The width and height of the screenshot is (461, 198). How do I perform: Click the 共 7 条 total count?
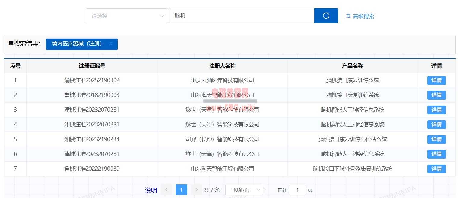click(212, 190)
